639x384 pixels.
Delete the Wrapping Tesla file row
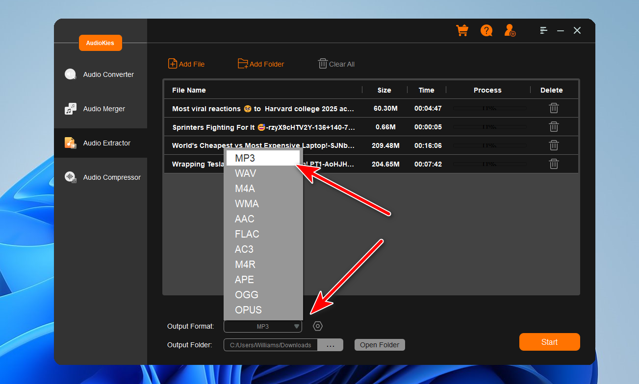(553, 164)
